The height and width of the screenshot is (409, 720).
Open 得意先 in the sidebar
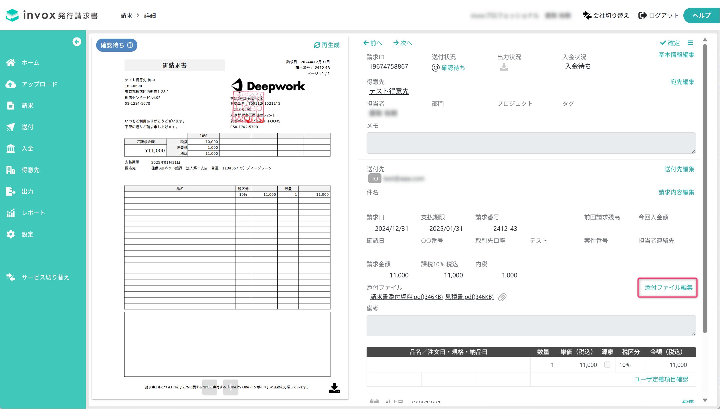[30, 170]
